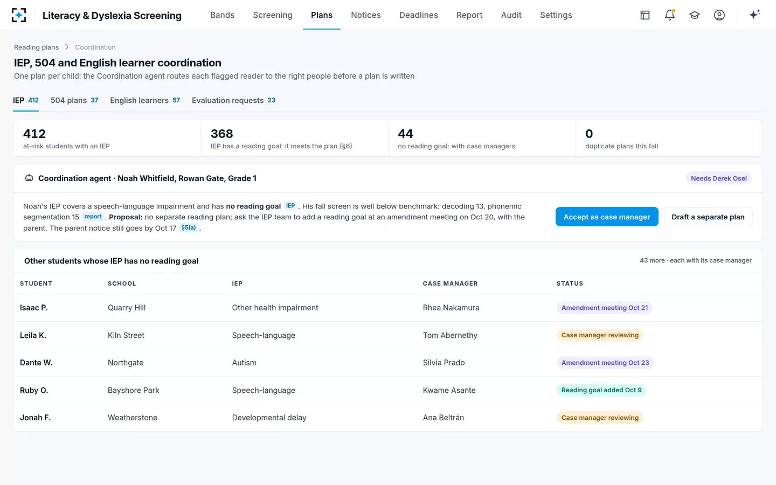Click case manager Rhea Nakamura

click(x=451, y=308)
